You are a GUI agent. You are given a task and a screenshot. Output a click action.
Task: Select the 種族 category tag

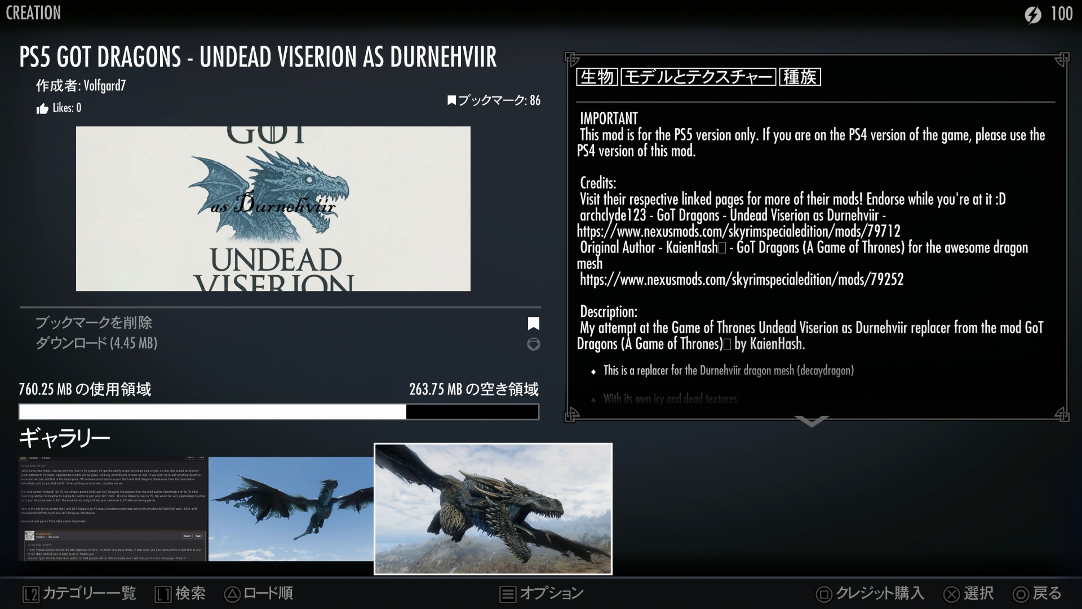(x=800, y=77)
